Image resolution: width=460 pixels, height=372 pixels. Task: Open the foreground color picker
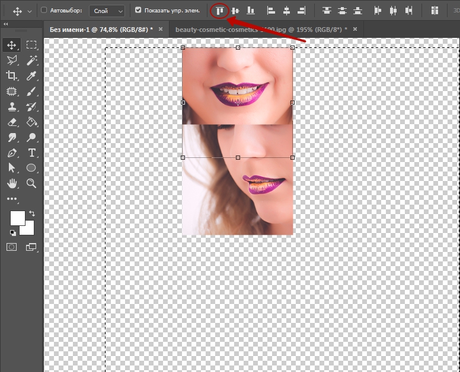18,218
